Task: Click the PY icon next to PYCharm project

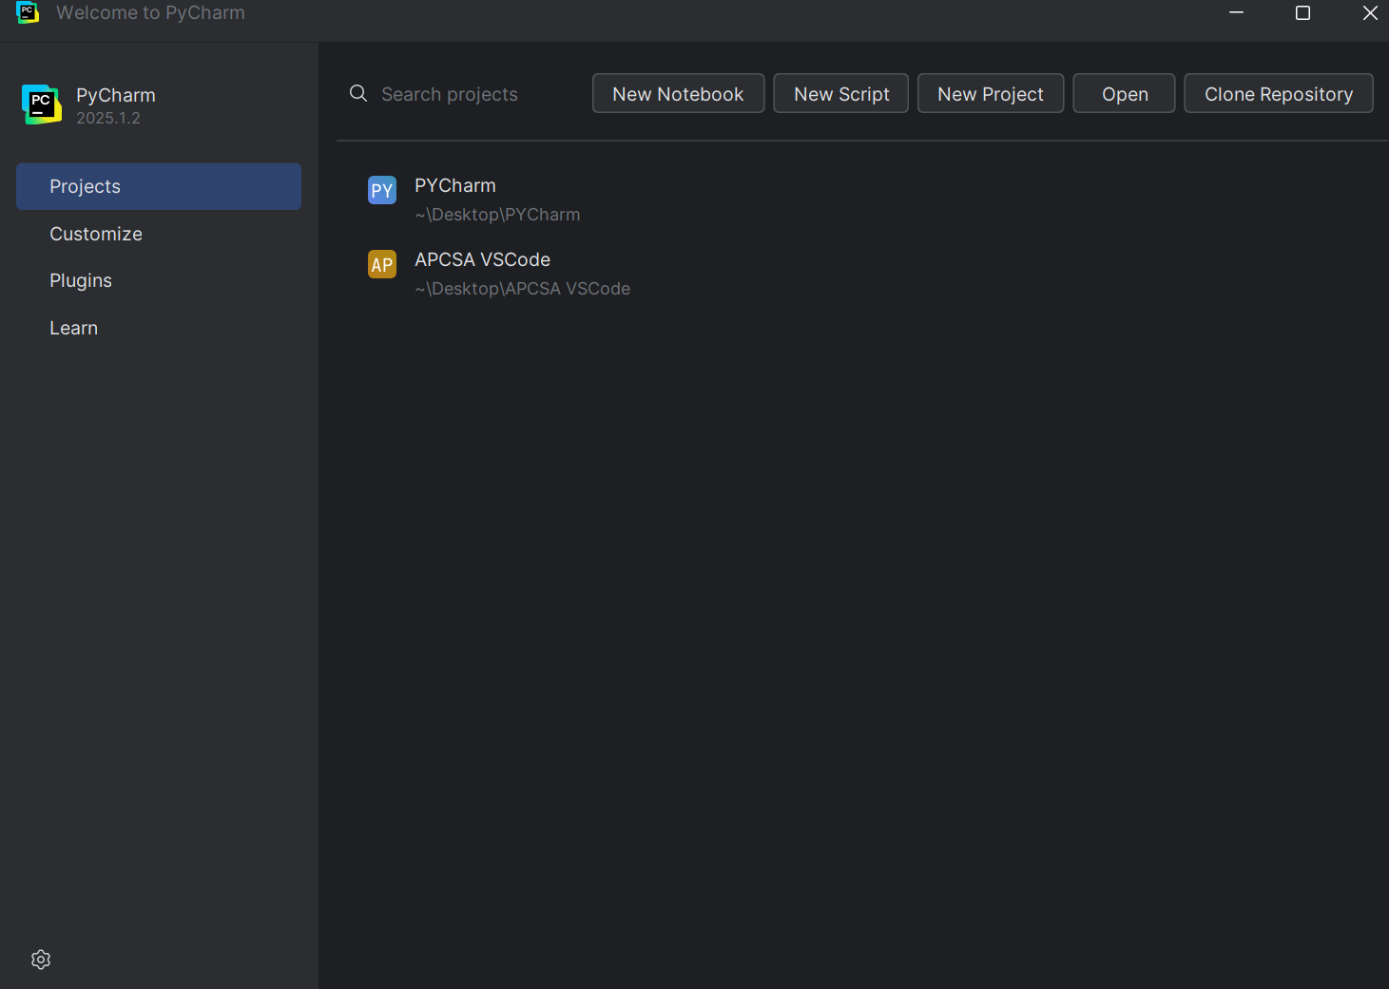Action: tap(381, 190)
